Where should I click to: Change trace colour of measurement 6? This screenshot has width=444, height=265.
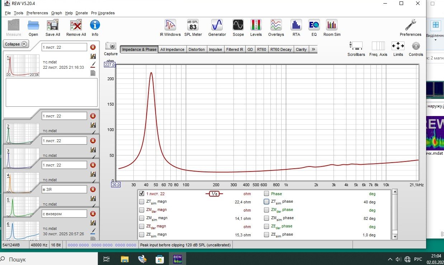[93, 231]
